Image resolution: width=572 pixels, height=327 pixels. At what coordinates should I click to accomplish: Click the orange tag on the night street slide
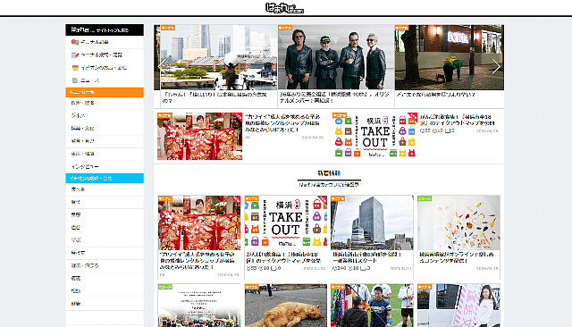pyautogui.click(x=401, y=28)
